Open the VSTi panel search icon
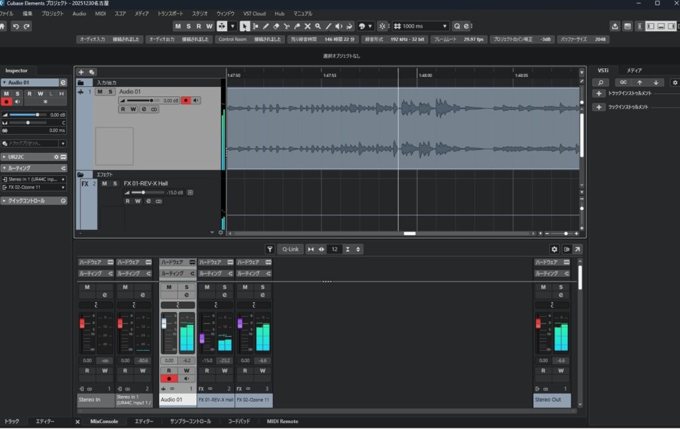Screen dimensions: 680x429 click(x=600, y=82)
